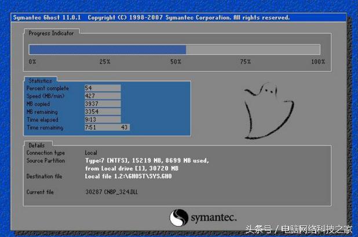Click the Statistics panel header
This screenshot has height=237, width=358.
click(40, 81)
